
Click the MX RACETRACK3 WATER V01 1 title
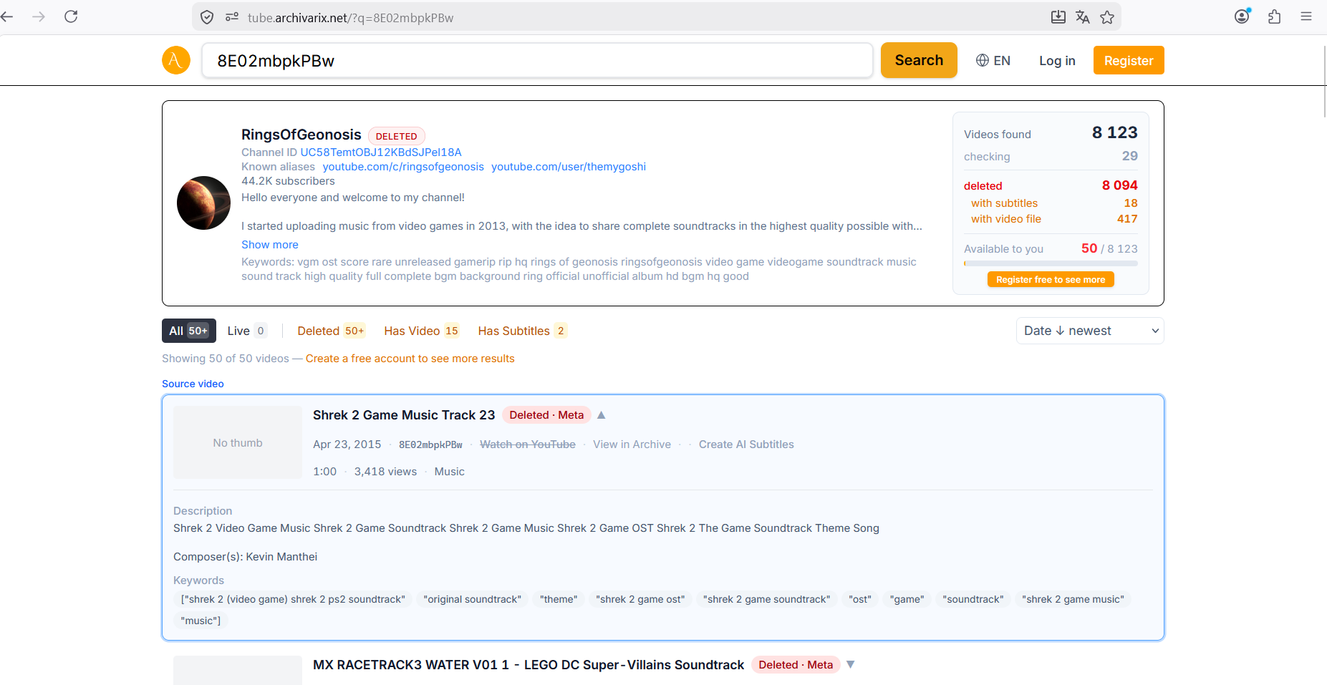[x=529, y=665]
